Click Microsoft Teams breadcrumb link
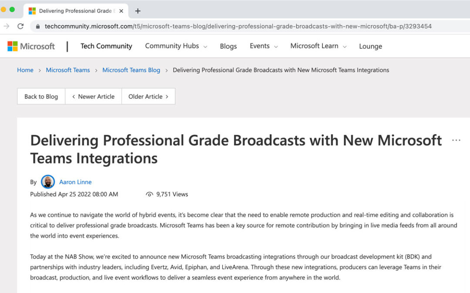Viewport: 470px width, 293px height. [x=68, y=70]
